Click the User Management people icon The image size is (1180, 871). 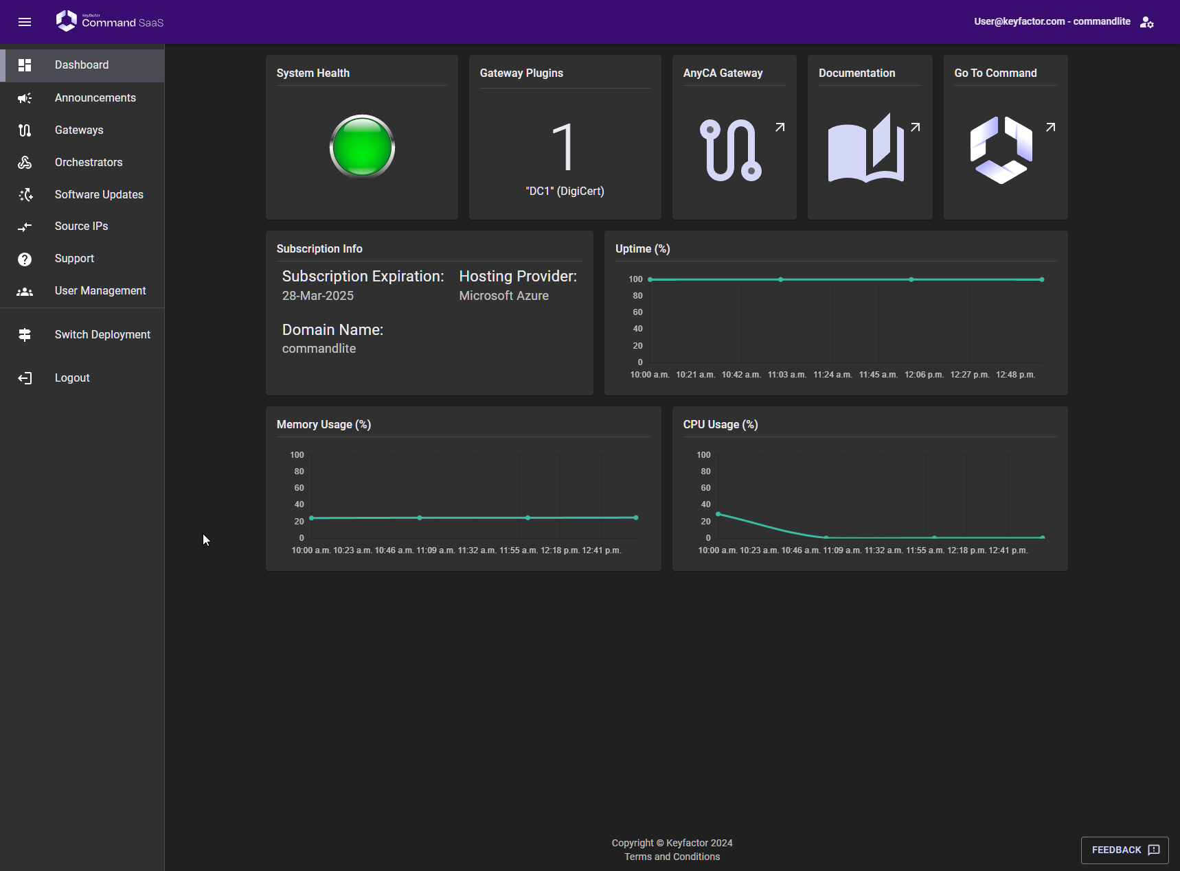25,291
